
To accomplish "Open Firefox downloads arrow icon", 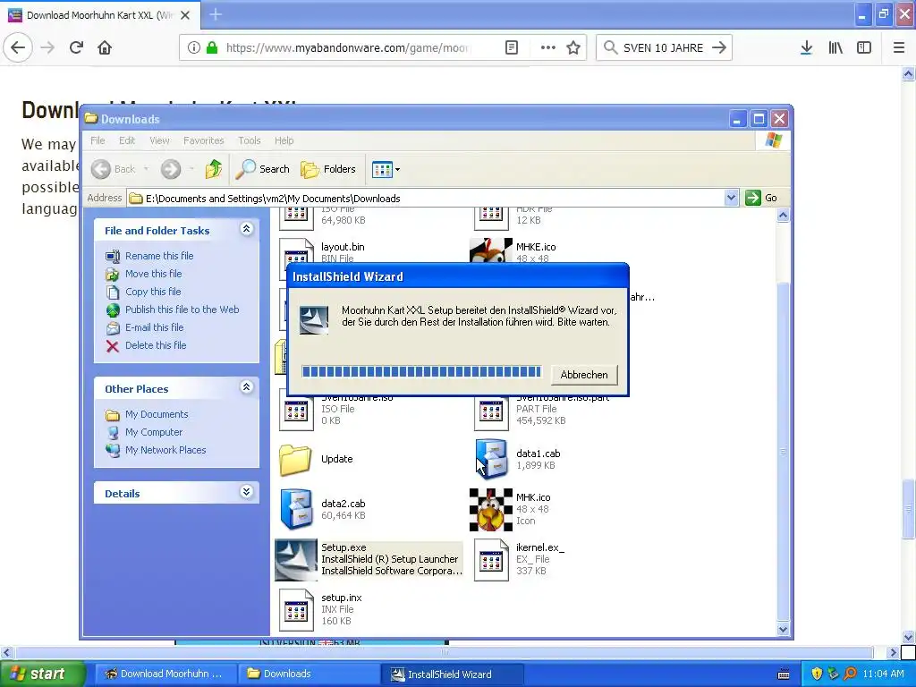I will (x=806, y=47).
